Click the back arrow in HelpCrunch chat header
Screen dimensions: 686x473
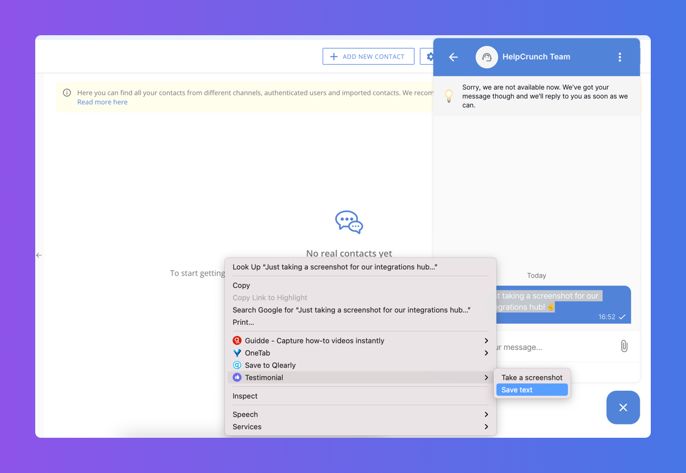click(453, 57)
